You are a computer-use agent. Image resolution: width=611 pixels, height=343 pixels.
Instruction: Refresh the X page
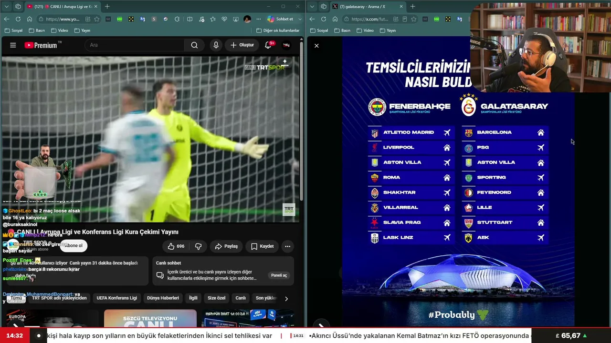coord(324,19)
